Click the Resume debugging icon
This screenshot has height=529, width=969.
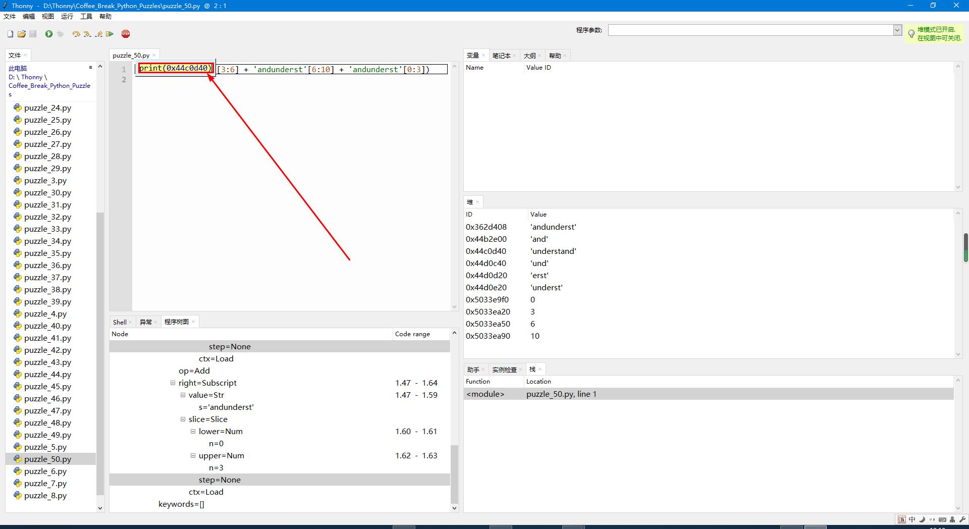point(110,34)
